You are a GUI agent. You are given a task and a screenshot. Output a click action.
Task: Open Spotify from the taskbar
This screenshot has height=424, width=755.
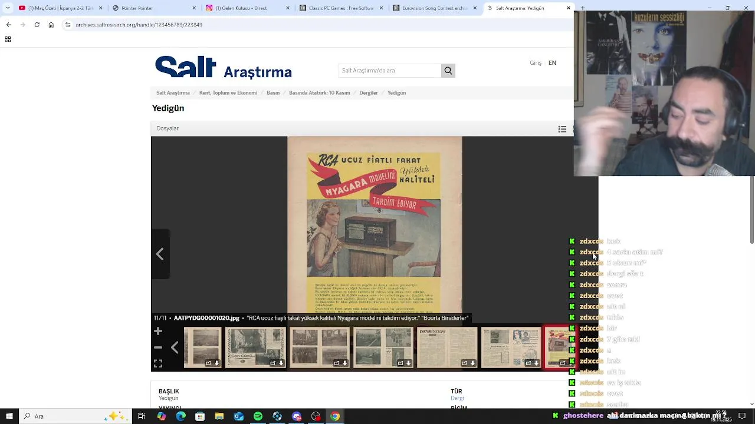pyautogui.click(x=258, y=416)
